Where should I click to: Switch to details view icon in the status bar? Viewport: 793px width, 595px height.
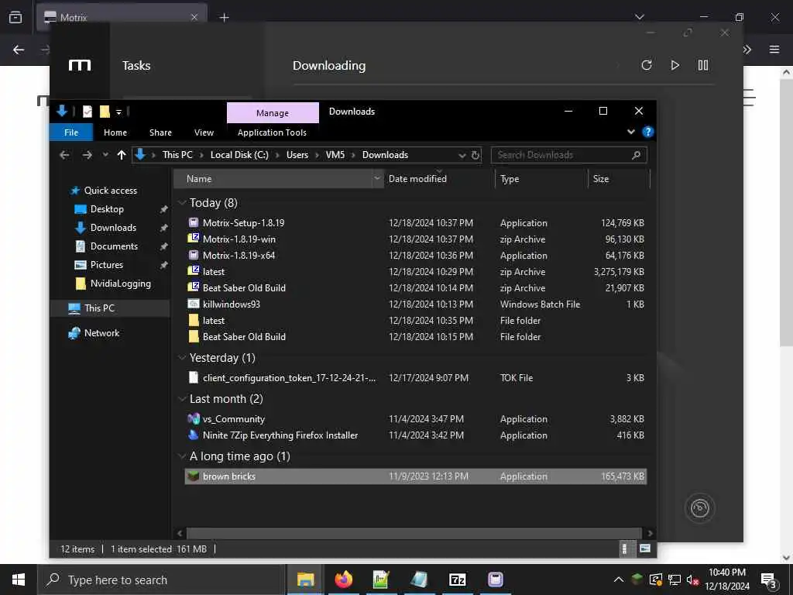click(x=625, y=549)
